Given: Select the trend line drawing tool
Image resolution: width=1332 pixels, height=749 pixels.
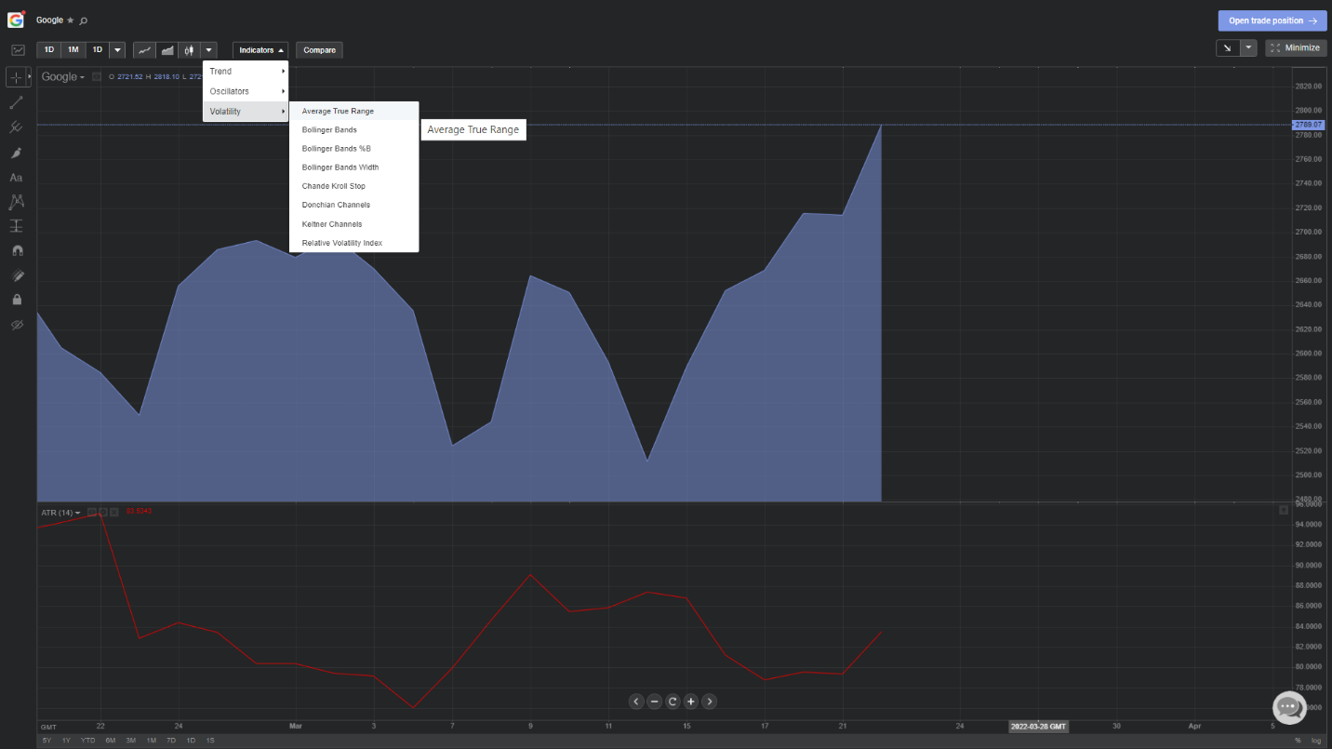Looking at the screenshot, I should pyautogui.click(x=17, y=102).
